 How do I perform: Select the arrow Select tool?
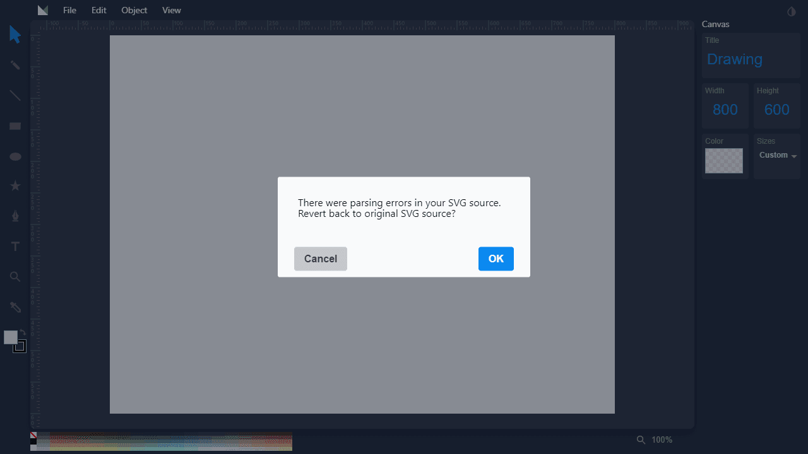tap(15, 35)
